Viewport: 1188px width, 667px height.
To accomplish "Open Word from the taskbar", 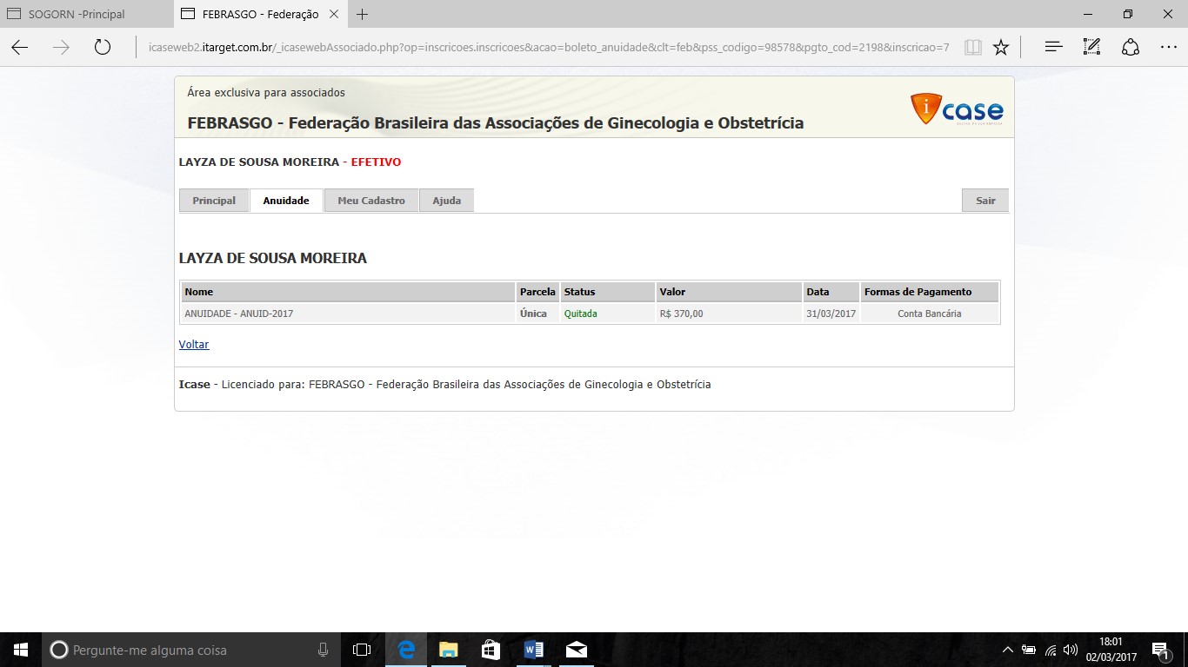I will [533, 650].
